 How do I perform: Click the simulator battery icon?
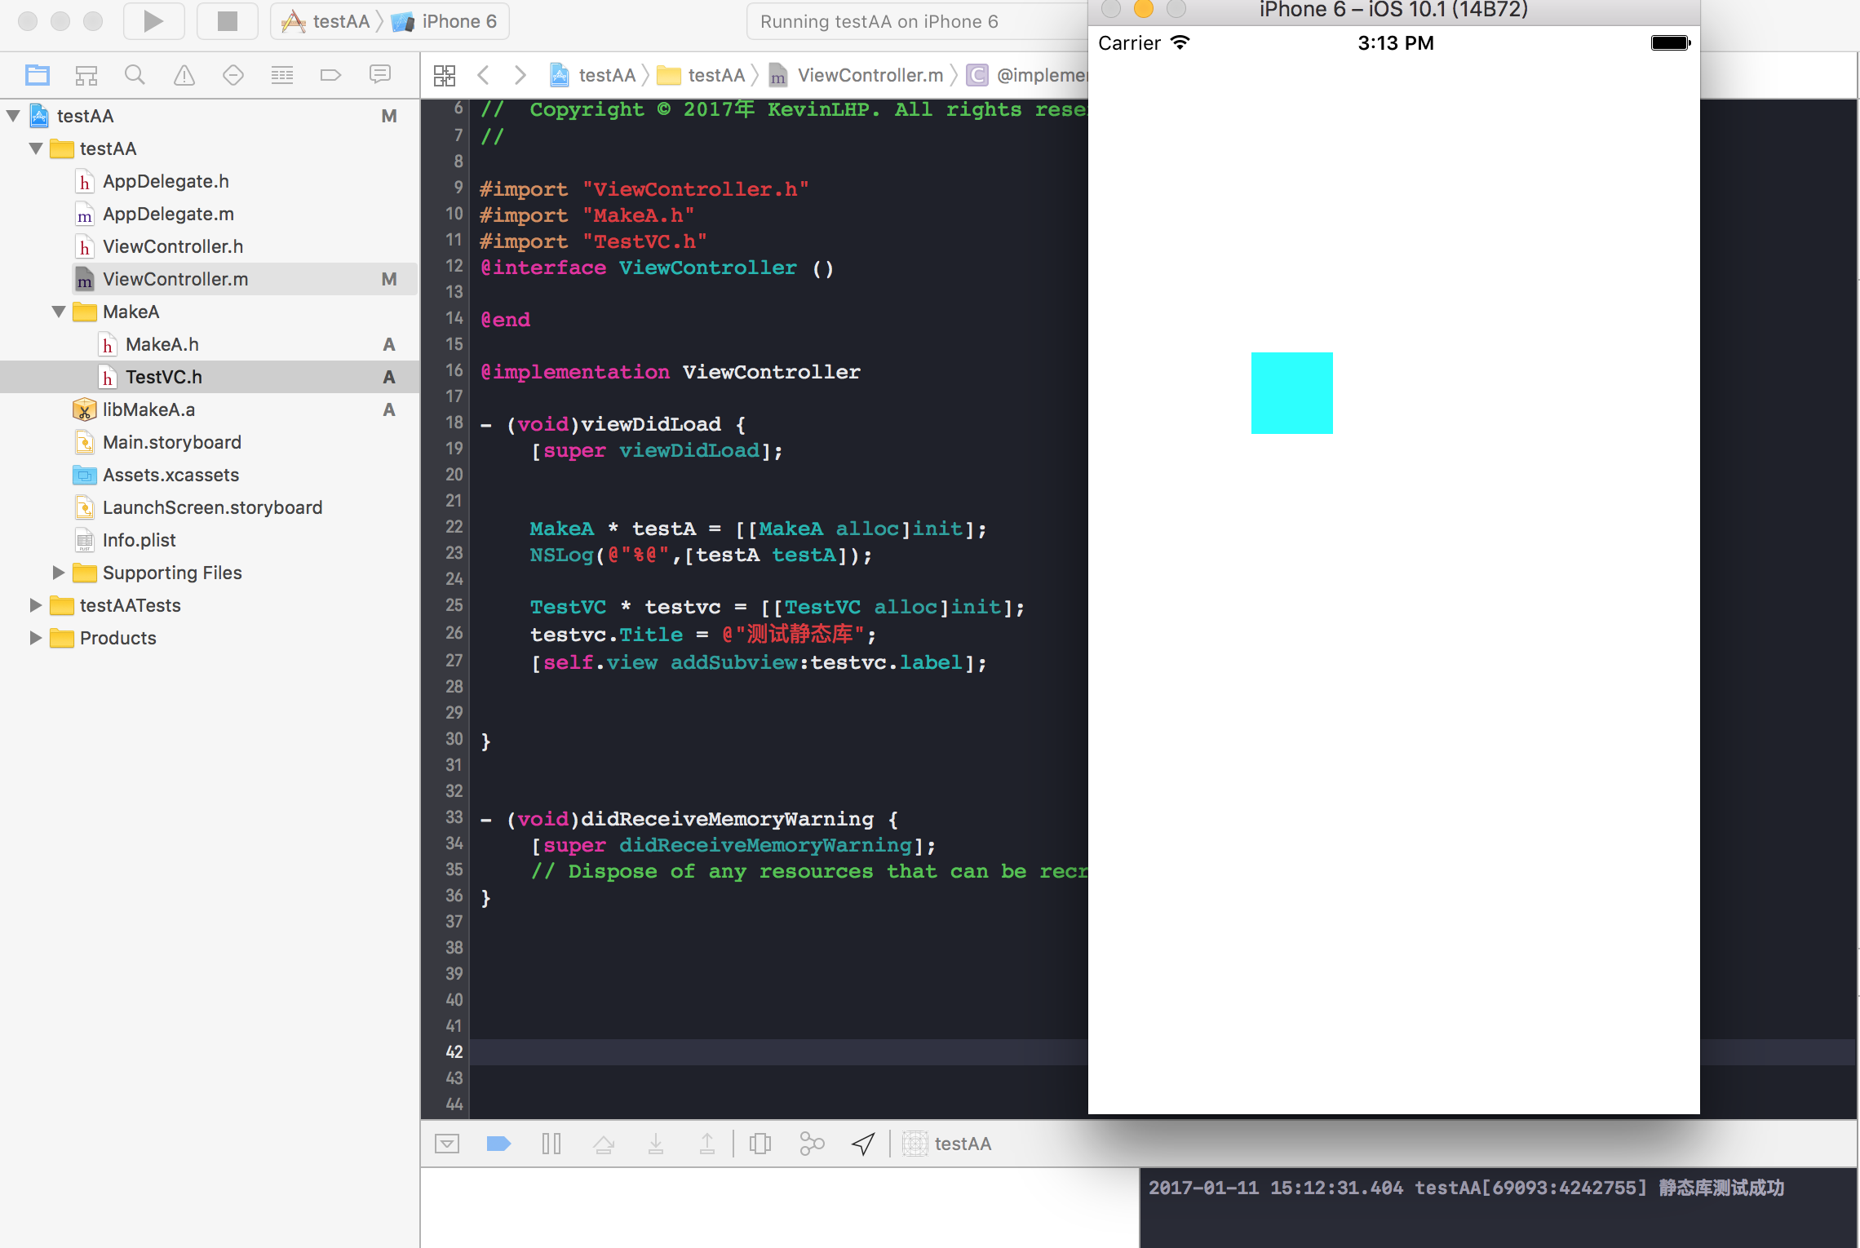[x=1670, y=43]
